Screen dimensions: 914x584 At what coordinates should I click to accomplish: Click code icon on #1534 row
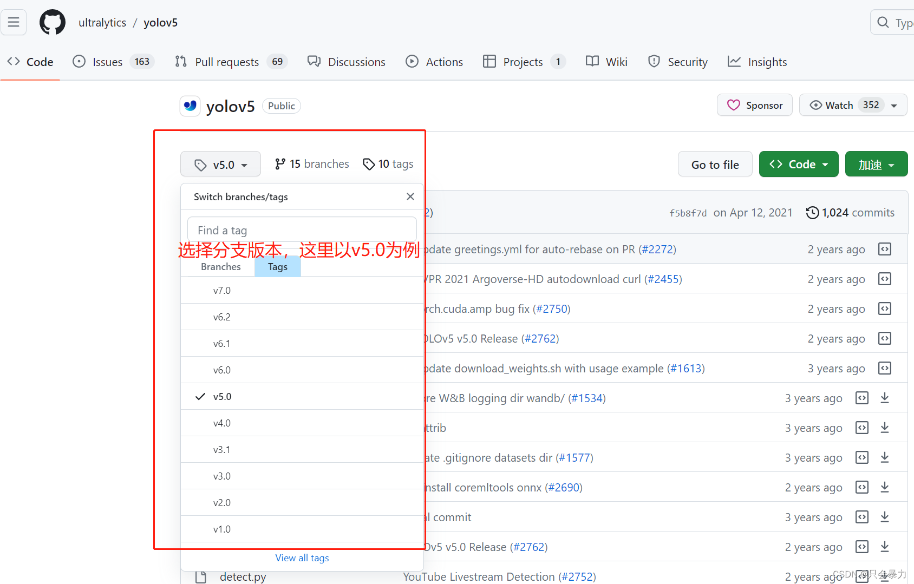[862, 398]
